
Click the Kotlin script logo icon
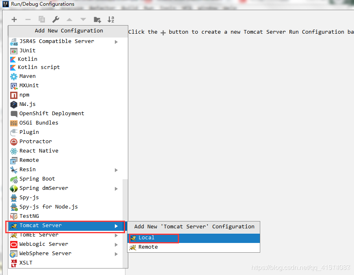pos(13,67)
